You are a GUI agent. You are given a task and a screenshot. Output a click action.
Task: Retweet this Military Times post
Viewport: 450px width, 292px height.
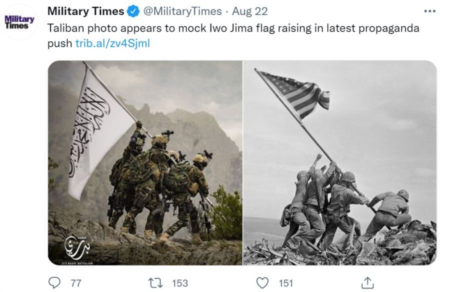pyautogui.click(x=156, y=283)
